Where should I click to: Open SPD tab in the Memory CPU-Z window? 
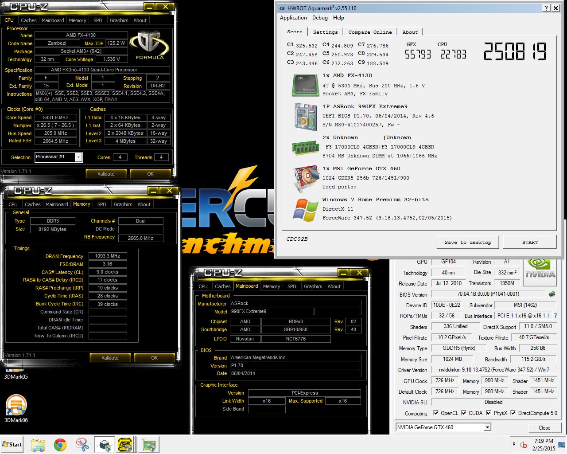pyautogui.click(x=102, y=204)
